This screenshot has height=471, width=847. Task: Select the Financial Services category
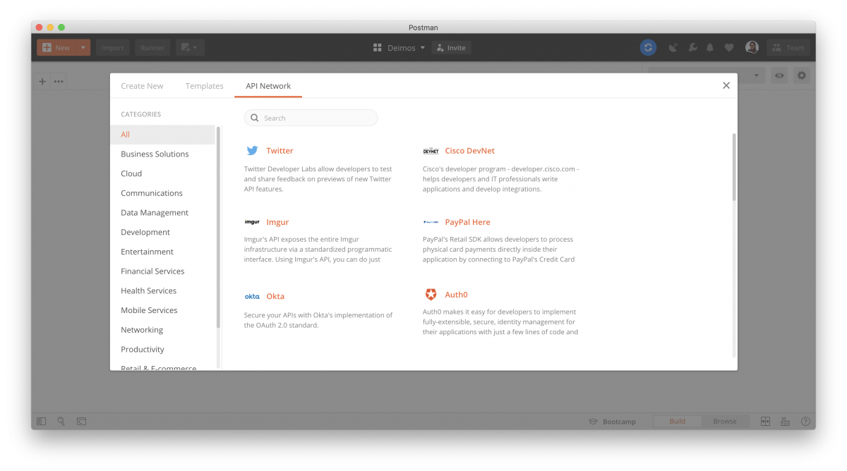click(x=163, y=271)
